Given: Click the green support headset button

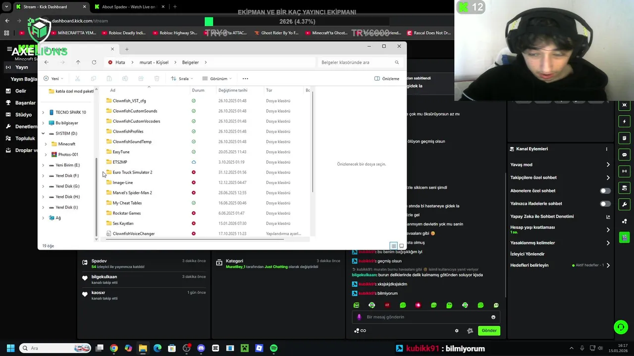Looking at the screenshot, I should (x=621, y=327).
